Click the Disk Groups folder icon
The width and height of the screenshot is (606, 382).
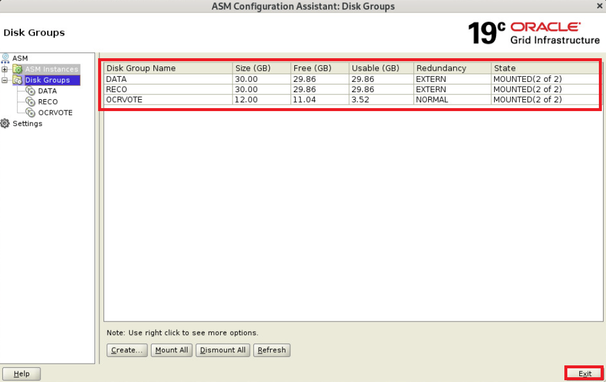(x=17, y=80)
